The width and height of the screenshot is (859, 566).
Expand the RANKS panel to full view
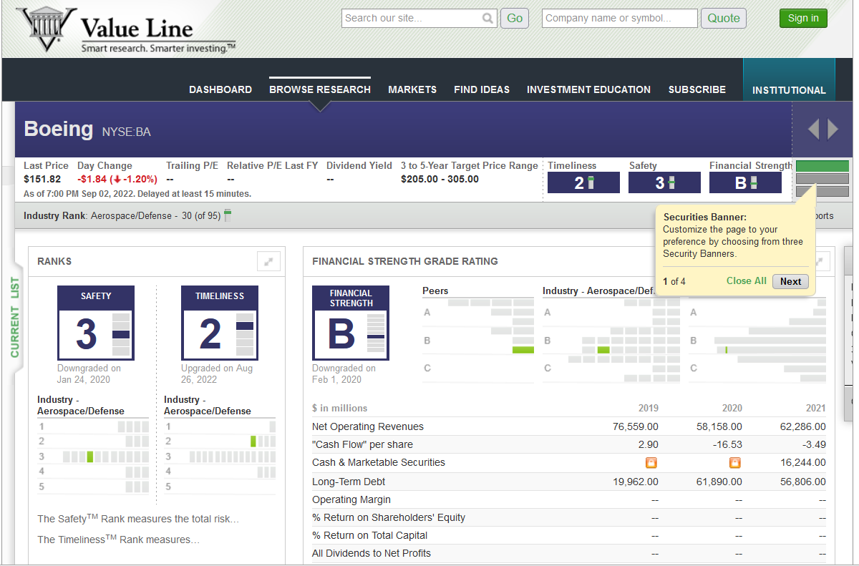click(x=268, y=260)
